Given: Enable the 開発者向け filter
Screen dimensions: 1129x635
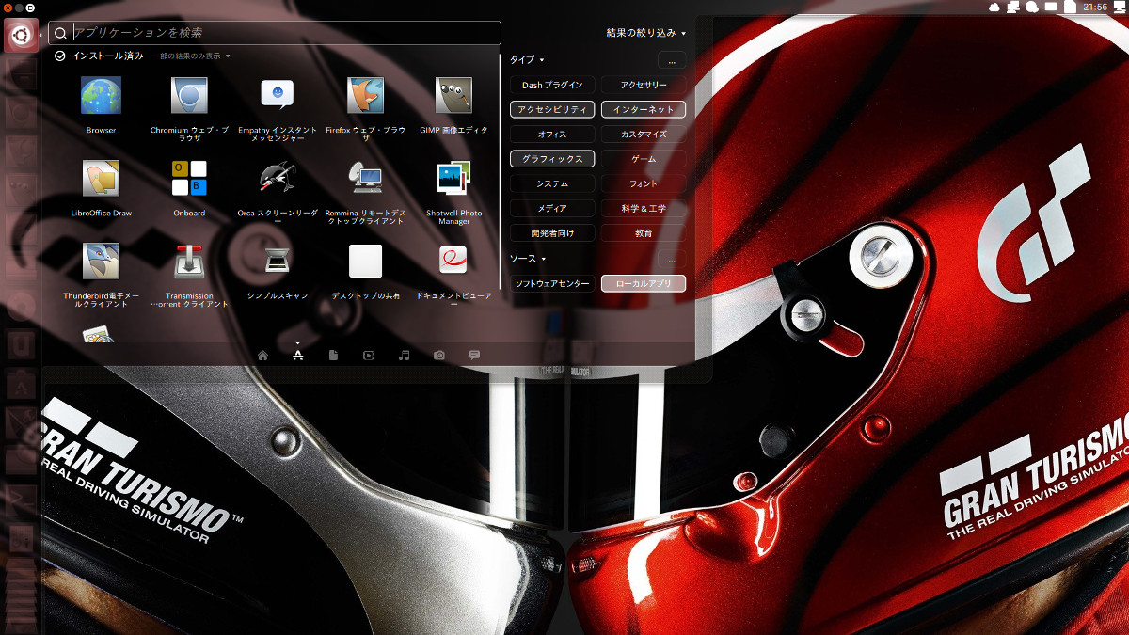Looking at the screenshot, I should click(x=552, y=232).
